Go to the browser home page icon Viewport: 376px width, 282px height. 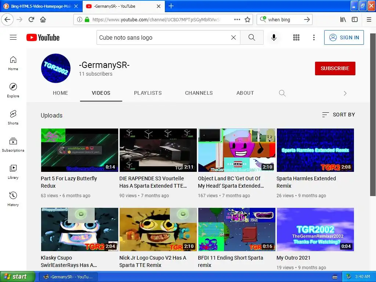[x=43, y=19]
